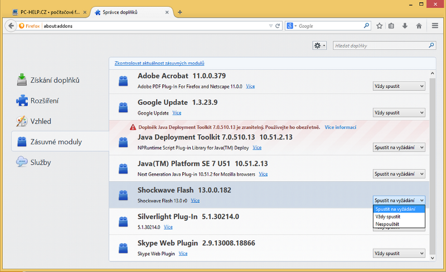Open Skype Web Plugin activation dropdown
446x272 pixels.
[x=399, y=254]
